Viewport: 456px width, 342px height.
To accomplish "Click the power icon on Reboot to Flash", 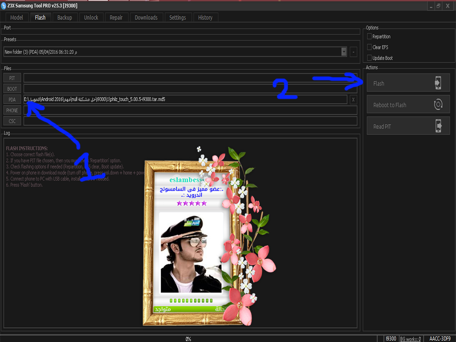I will (x=438, y=104).
